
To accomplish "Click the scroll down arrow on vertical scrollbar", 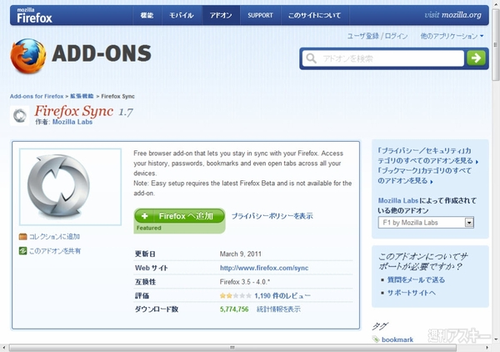I will coord(496,339).
